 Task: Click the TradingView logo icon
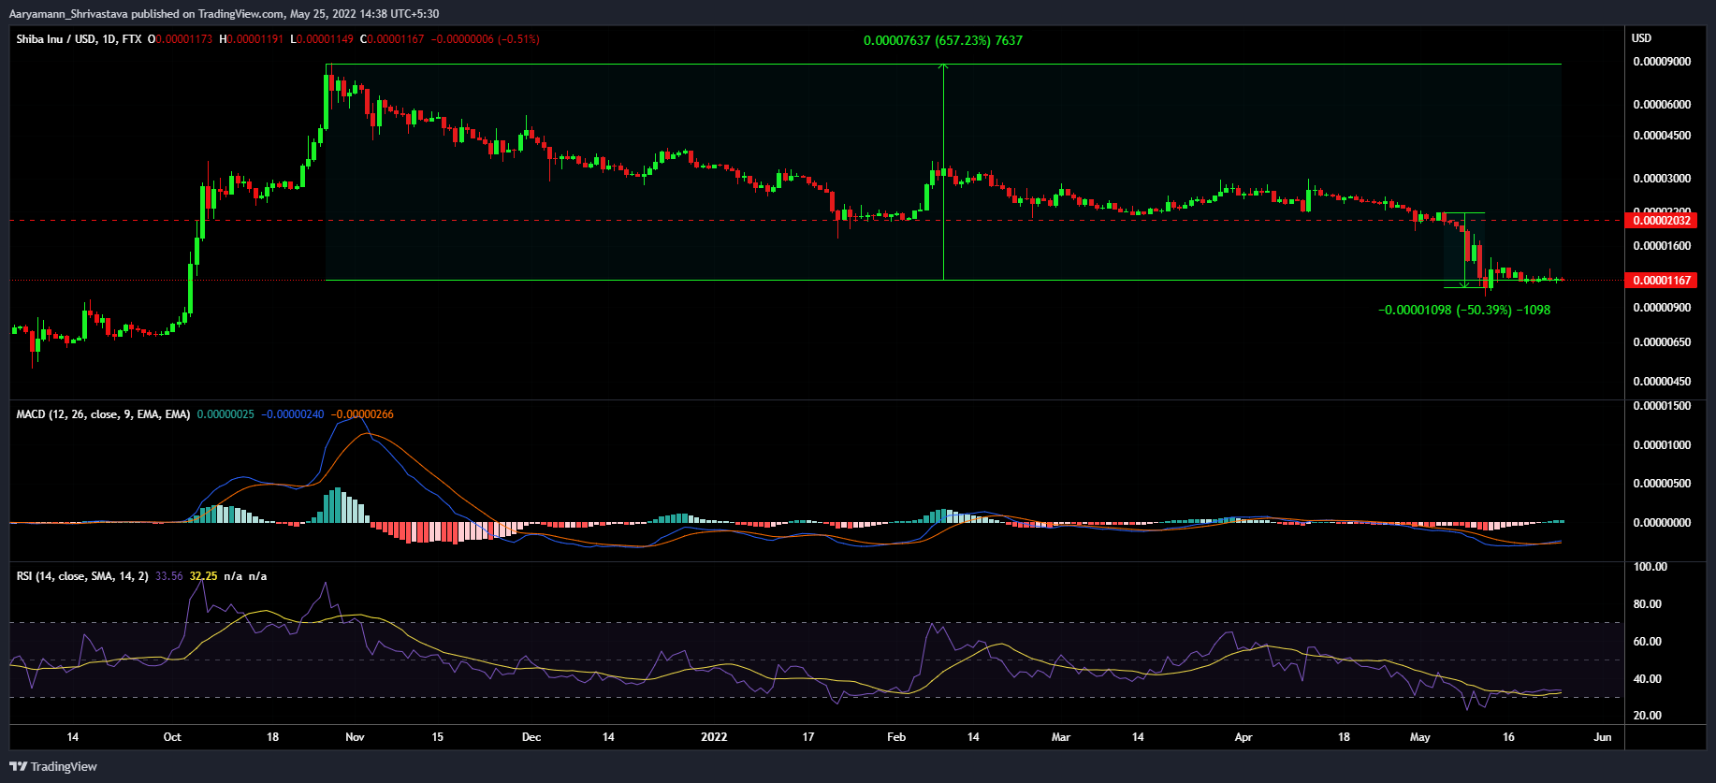pos(18,766)
